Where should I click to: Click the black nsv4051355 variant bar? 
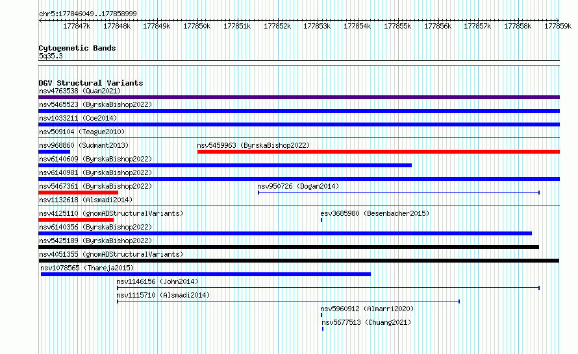pyautogui.click(x=299, y=261)
